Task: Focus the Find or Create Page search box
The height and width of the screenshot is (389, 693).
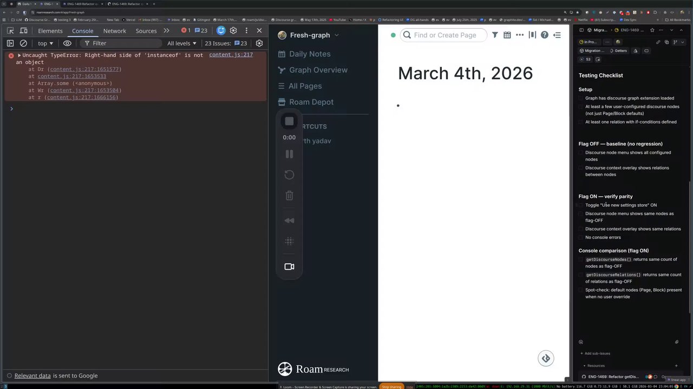Action: pyautogui.click(x=444, y=35)
